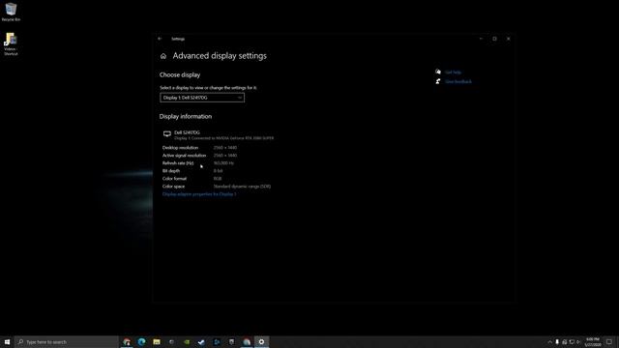Open Chrome from the taskbar

click(x=127, y=341)
